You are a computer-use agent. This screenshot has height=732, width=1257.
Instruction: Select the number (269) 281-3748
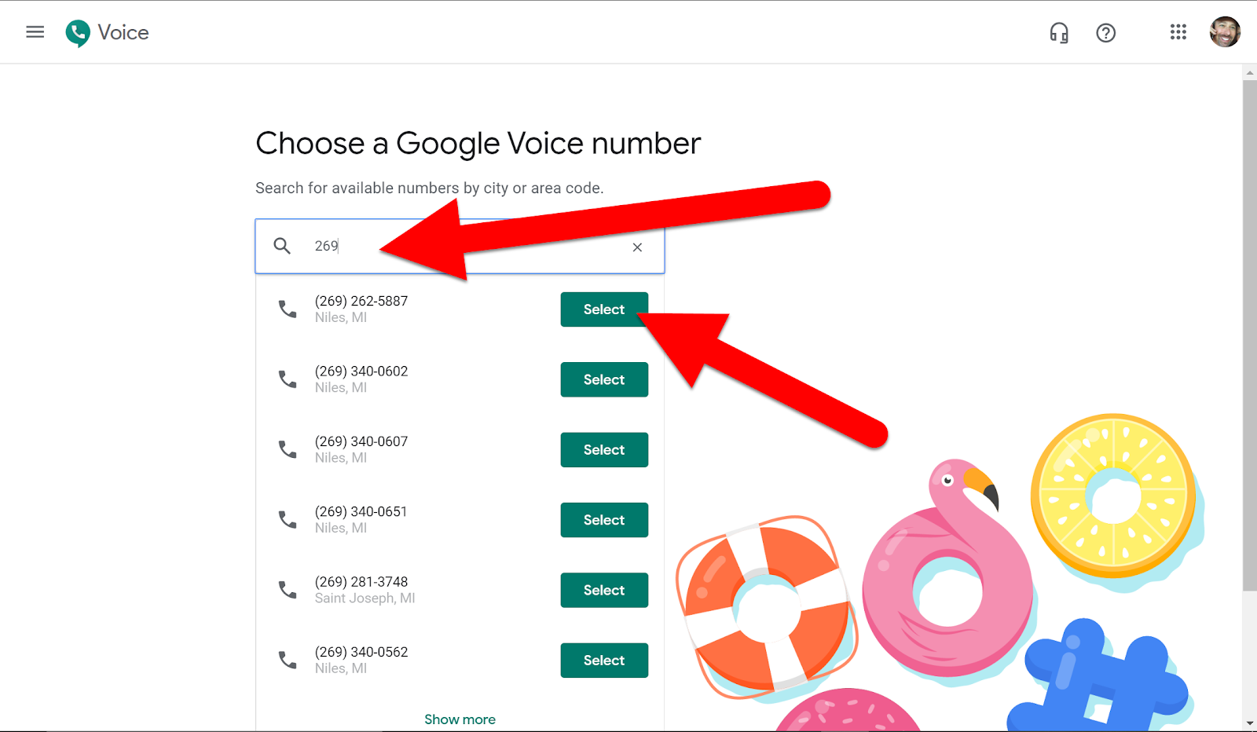click(x=604, y=591)
